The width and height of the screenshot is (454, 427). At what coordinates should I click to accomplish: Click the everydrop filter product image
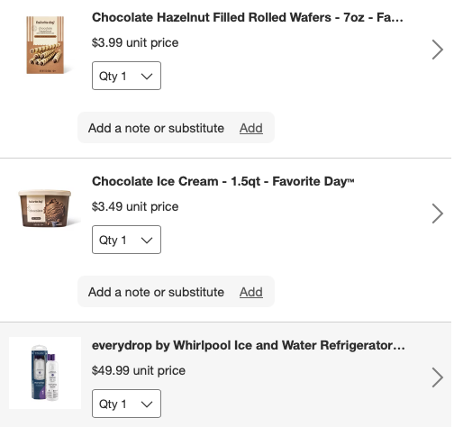[45, 373]
